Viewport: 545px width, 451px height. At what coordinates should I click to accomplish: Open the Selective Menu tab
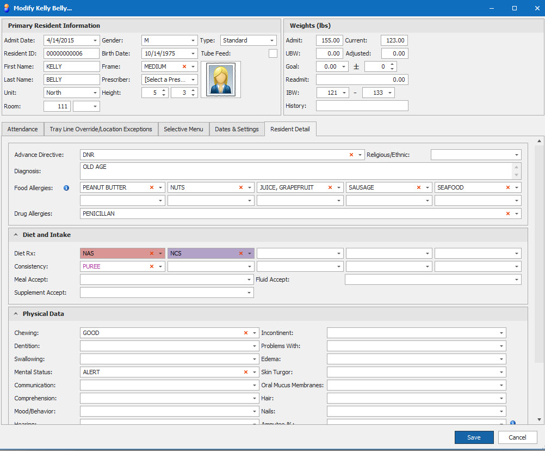coord(183,129)
